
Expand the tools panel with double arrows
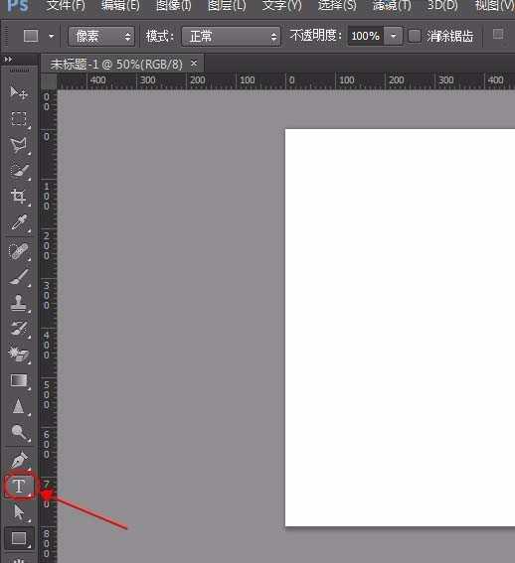pos(8,59)
